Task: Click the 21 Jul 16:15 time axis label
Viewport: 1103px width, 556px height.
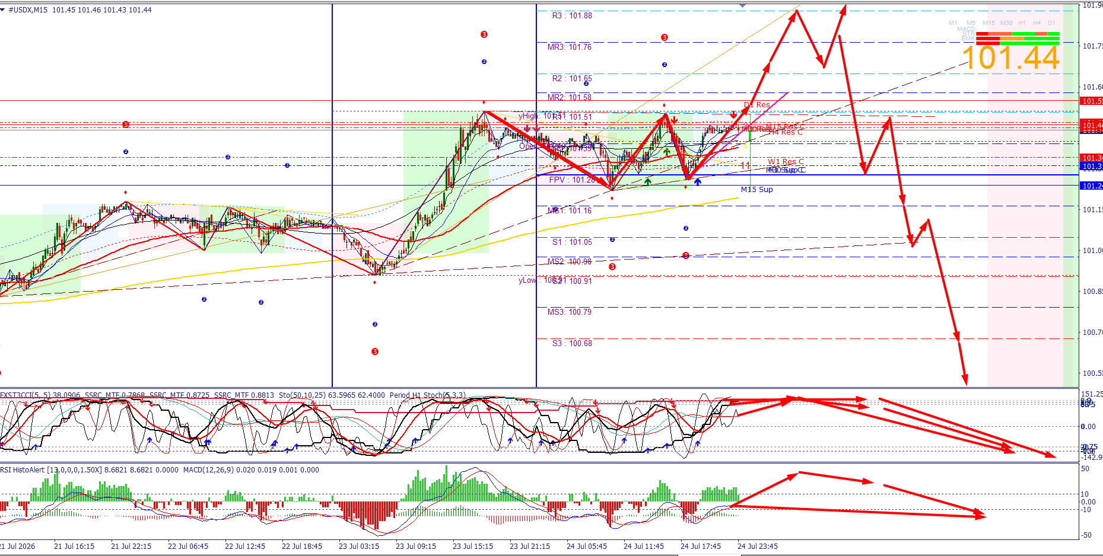Action: (x=74, y=547)
